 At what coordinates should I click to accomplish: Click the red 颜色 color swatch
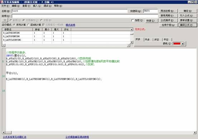point(177,44)
